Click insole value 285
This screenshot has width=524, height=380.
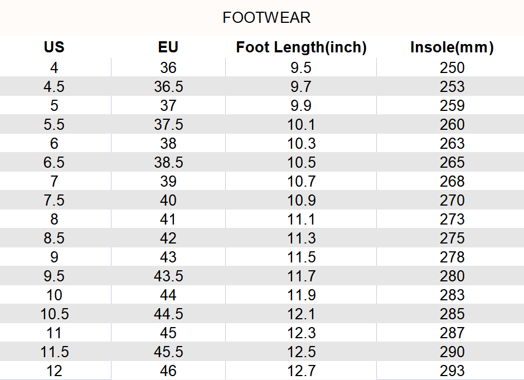pos(452,314)
